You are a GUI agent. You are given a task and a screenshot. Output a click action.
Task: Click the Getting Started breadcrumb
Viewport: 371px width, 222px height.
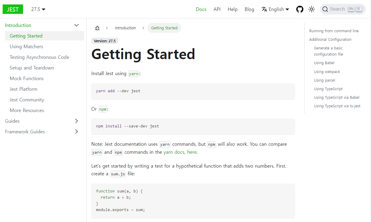point(164,28)
